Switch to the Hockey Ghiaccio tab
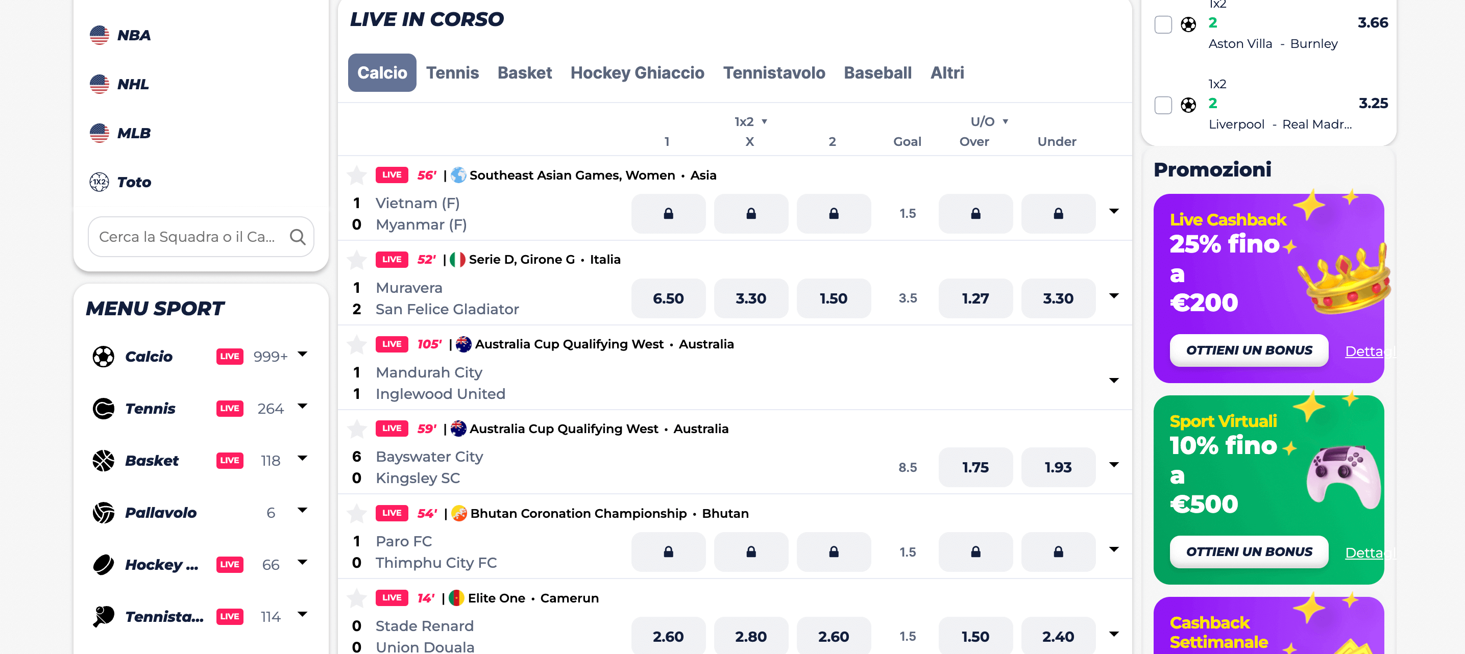The width and height of the screenshot is (1465, 654). tap(637, 73)
